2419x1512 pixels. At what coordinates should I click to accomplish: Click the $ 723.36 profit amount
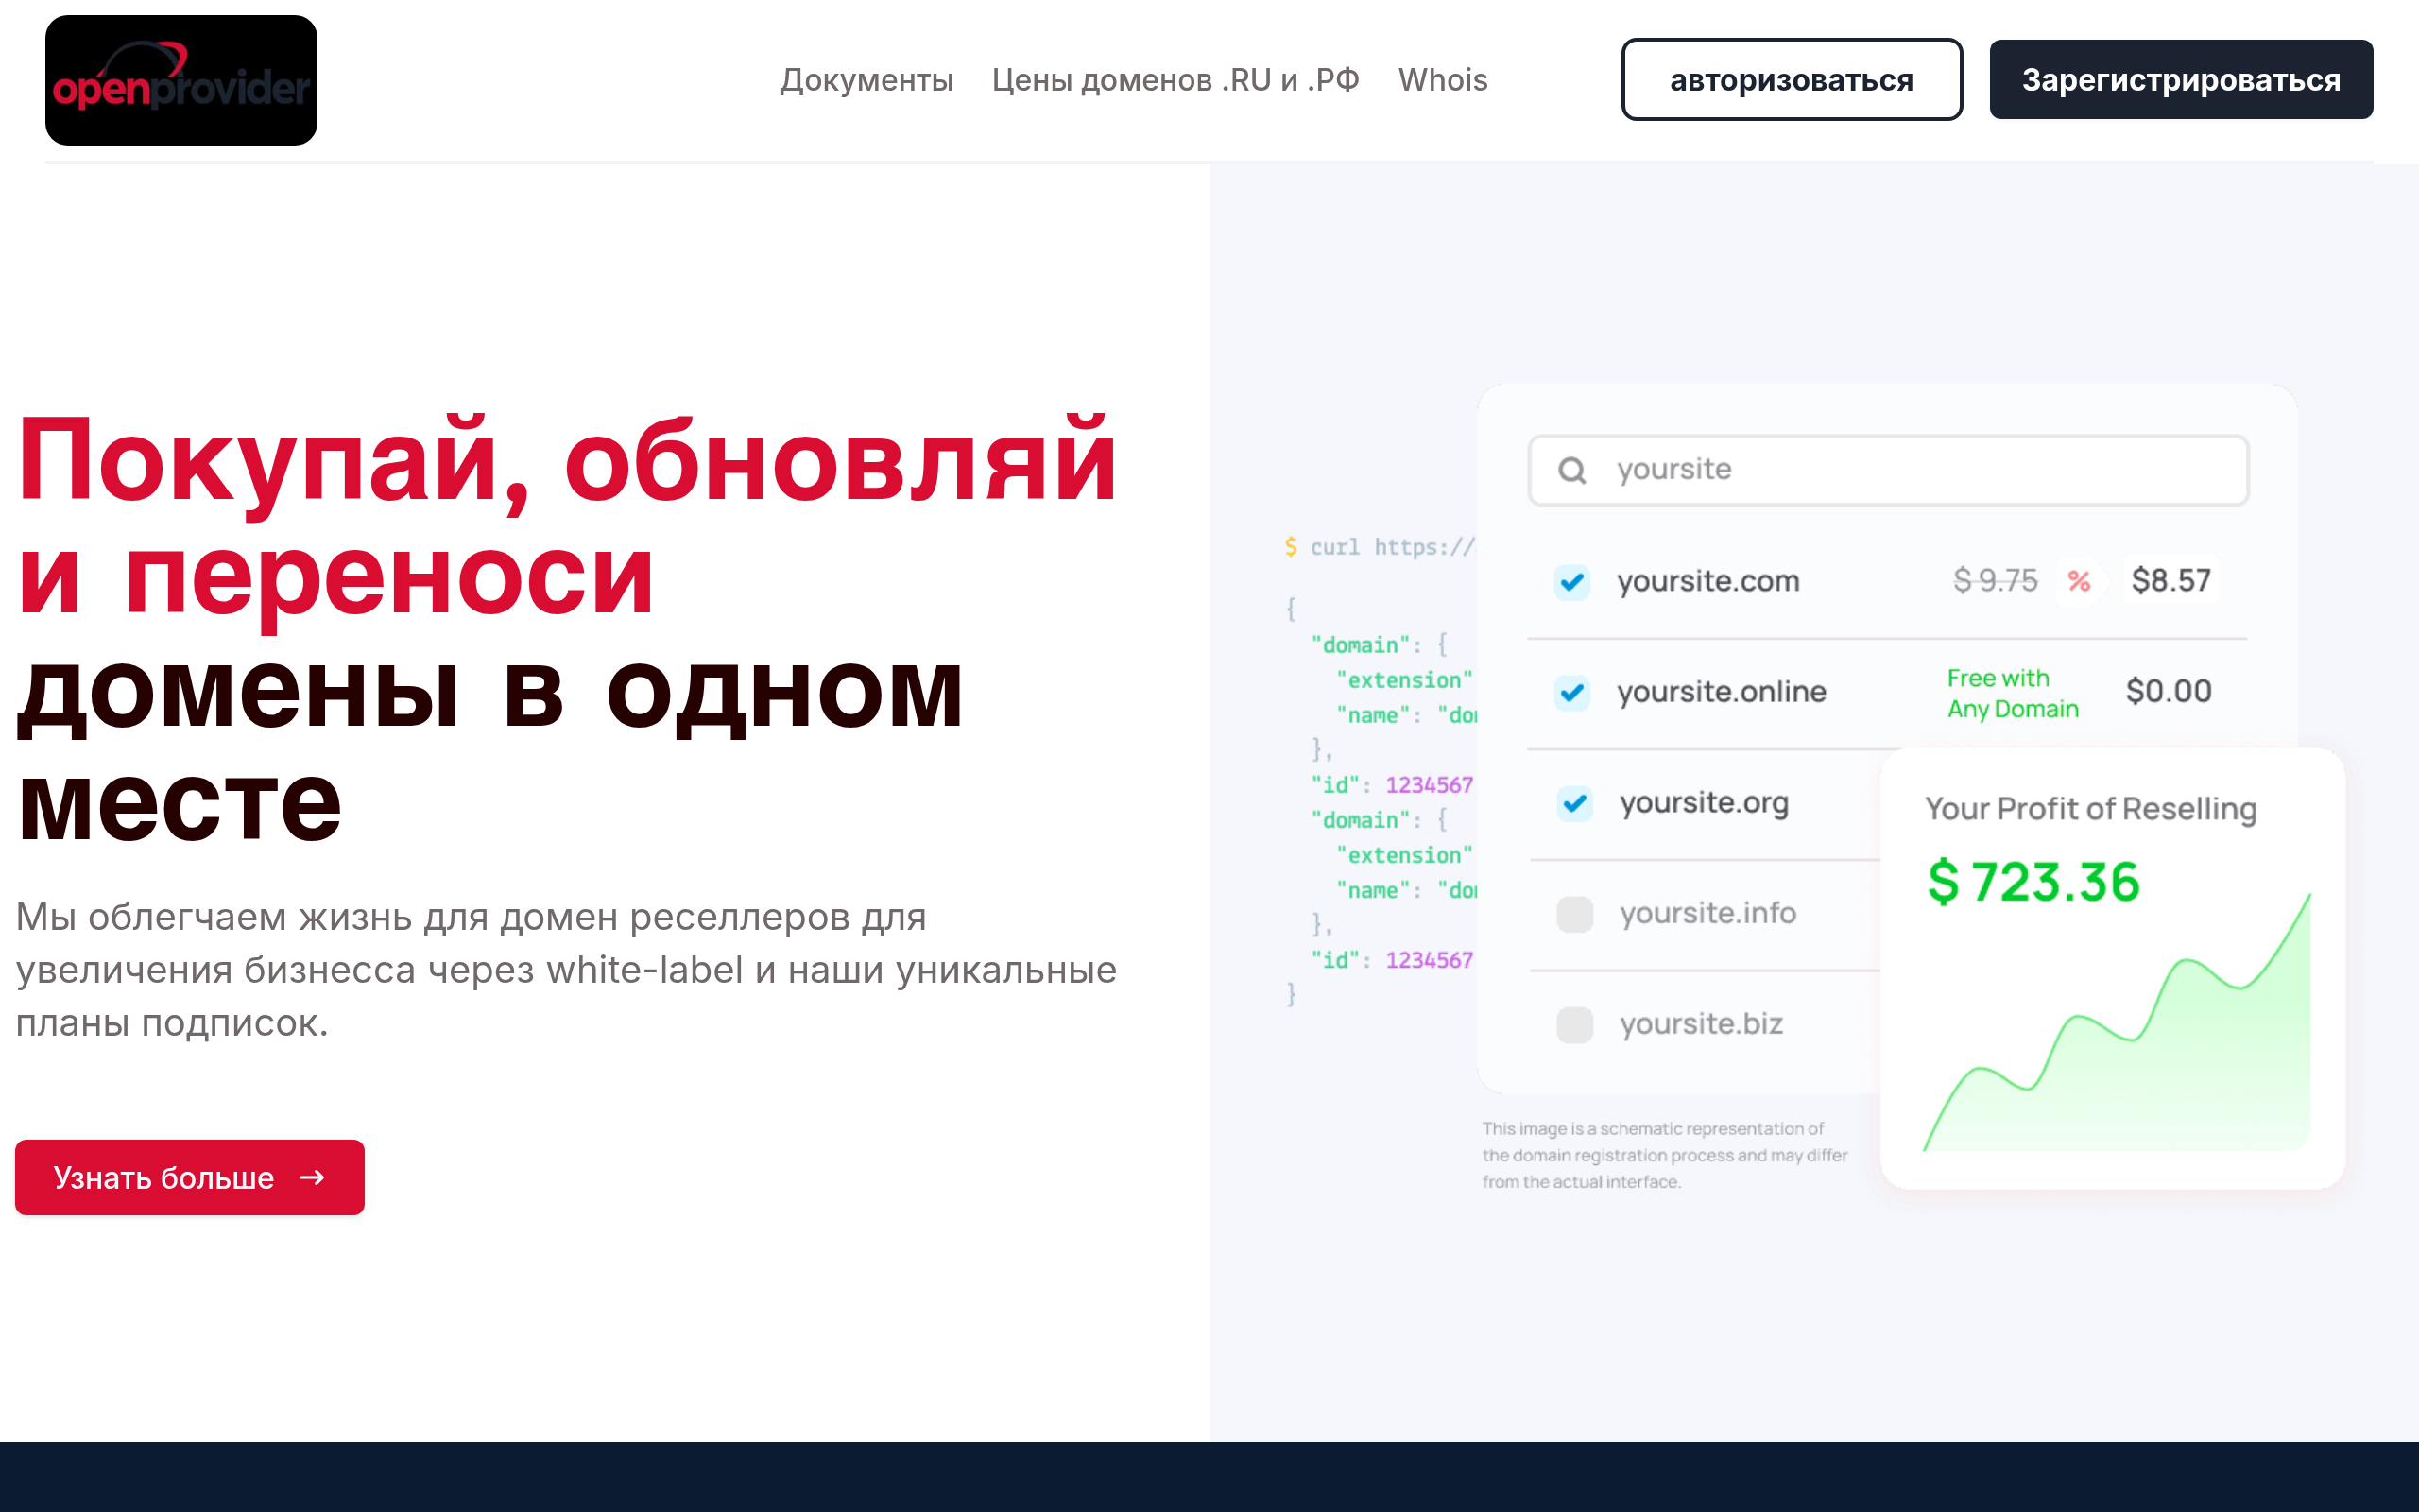pyautogui.click(x=2033, y=883)
